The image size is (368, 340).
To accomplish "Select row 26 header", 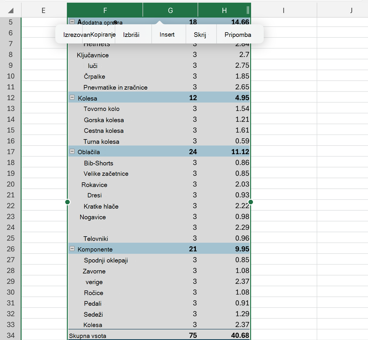I will pyautogui.click(x=11, y=249).
